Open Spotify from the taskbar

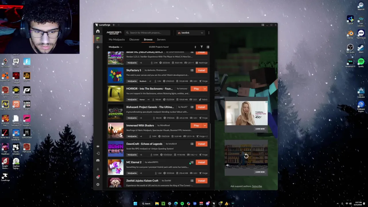coord(182,204)
